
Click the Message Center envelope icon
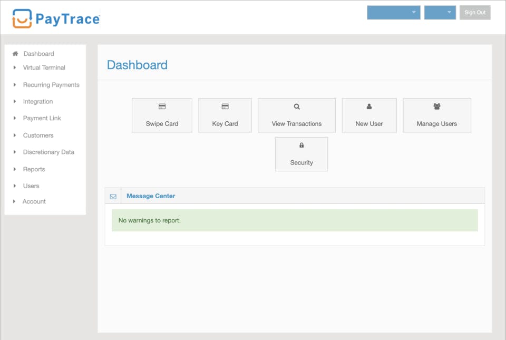(113, 196)
